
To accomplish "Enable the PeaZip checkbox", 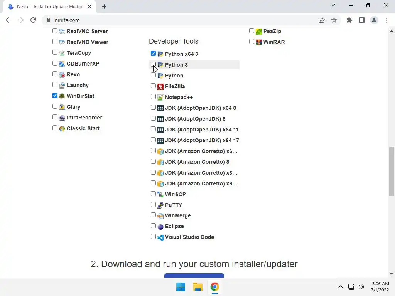I will point(252,31).
